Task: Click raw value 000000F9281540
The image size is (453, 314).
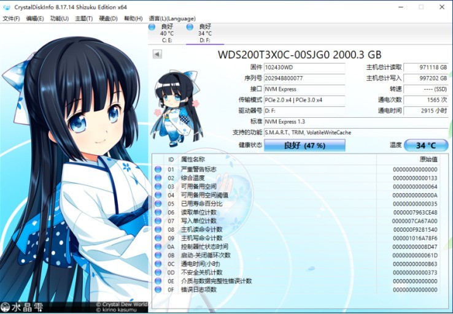Action: (x=415, y=230)
